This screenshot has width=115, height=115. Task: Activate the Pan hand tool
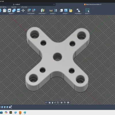52,103
